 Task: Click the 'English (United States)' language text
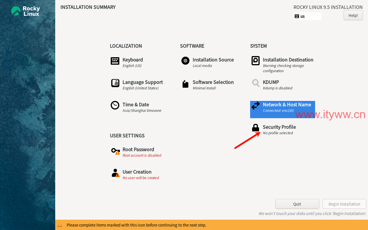[140, 88]
